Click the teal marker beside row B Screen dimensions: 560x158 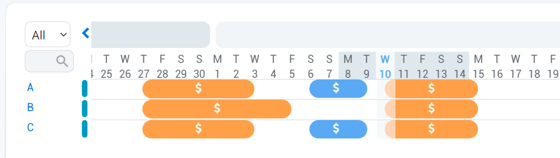coord(85,109)
